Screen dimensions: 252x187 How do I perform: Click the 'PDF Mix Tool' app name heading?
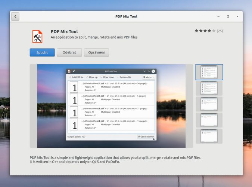[64, 31]
